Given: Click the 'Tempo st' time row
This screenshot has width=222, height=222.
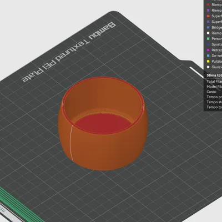Looking at the screenshot, I should coord(214,102).
